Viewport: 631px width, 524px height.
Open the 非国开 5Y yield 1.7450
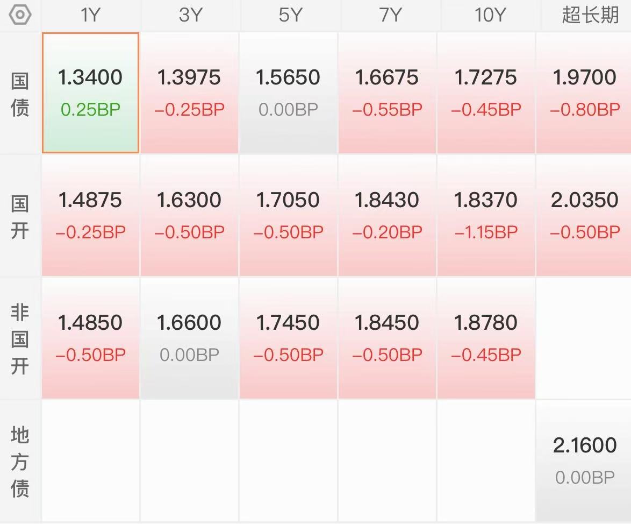point(288,338)
